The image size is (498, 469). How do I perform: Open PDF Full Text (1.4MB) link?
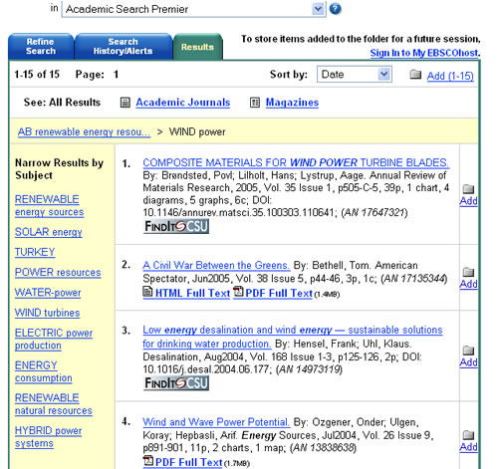279,293
